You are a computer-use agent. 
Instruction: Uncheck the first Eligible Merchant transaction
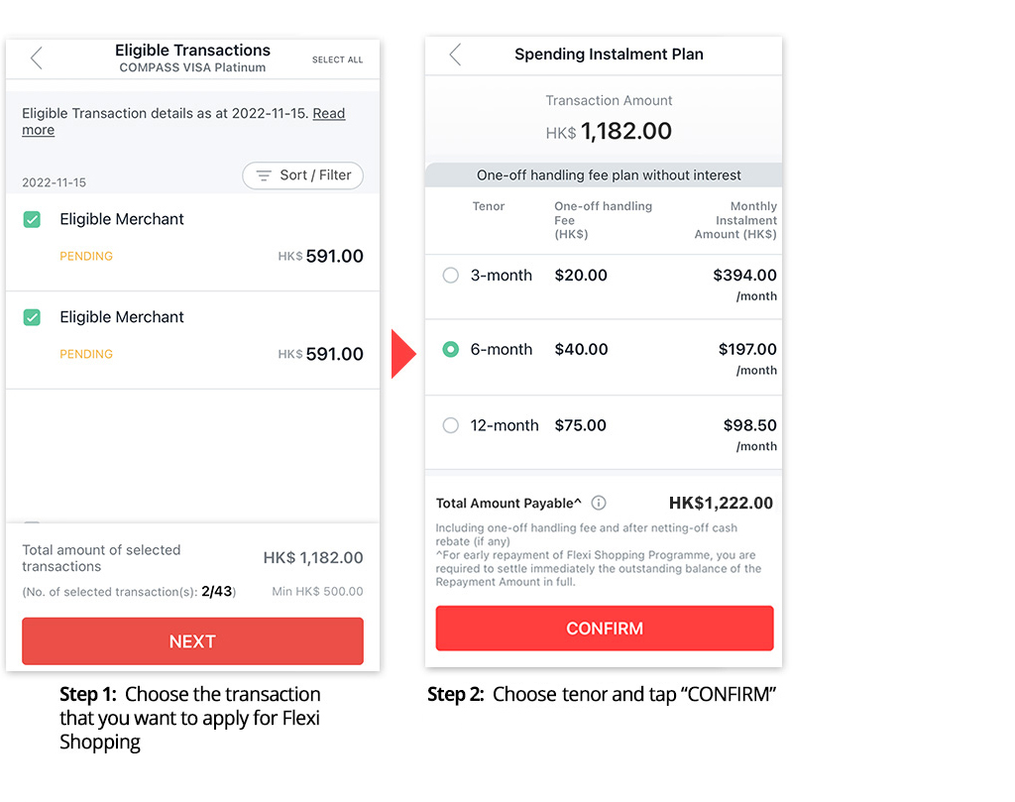click(x=32, y=219)
